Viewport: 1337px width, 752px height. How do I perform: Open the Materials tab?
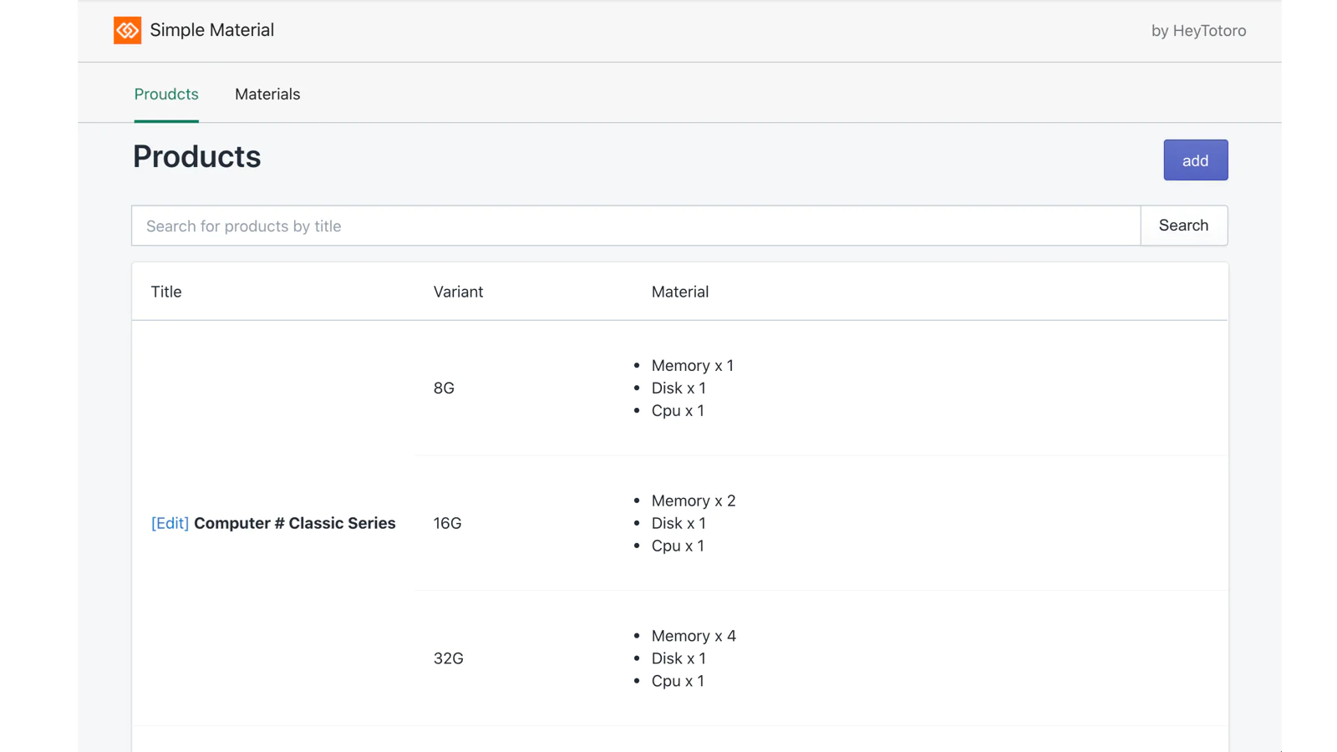[x=267, y=94]
